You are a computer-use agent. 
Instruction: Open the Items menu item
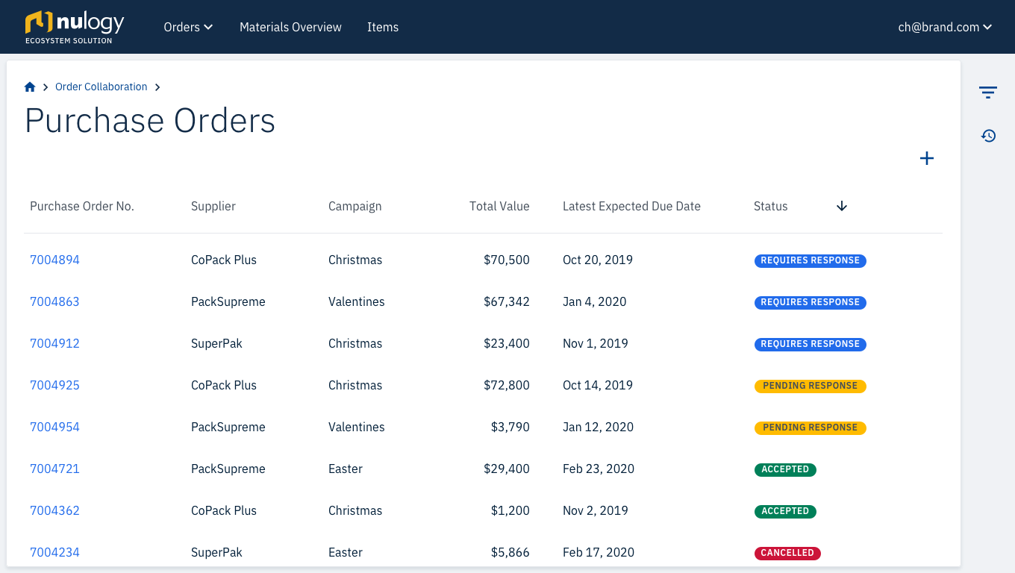point(383,27)
